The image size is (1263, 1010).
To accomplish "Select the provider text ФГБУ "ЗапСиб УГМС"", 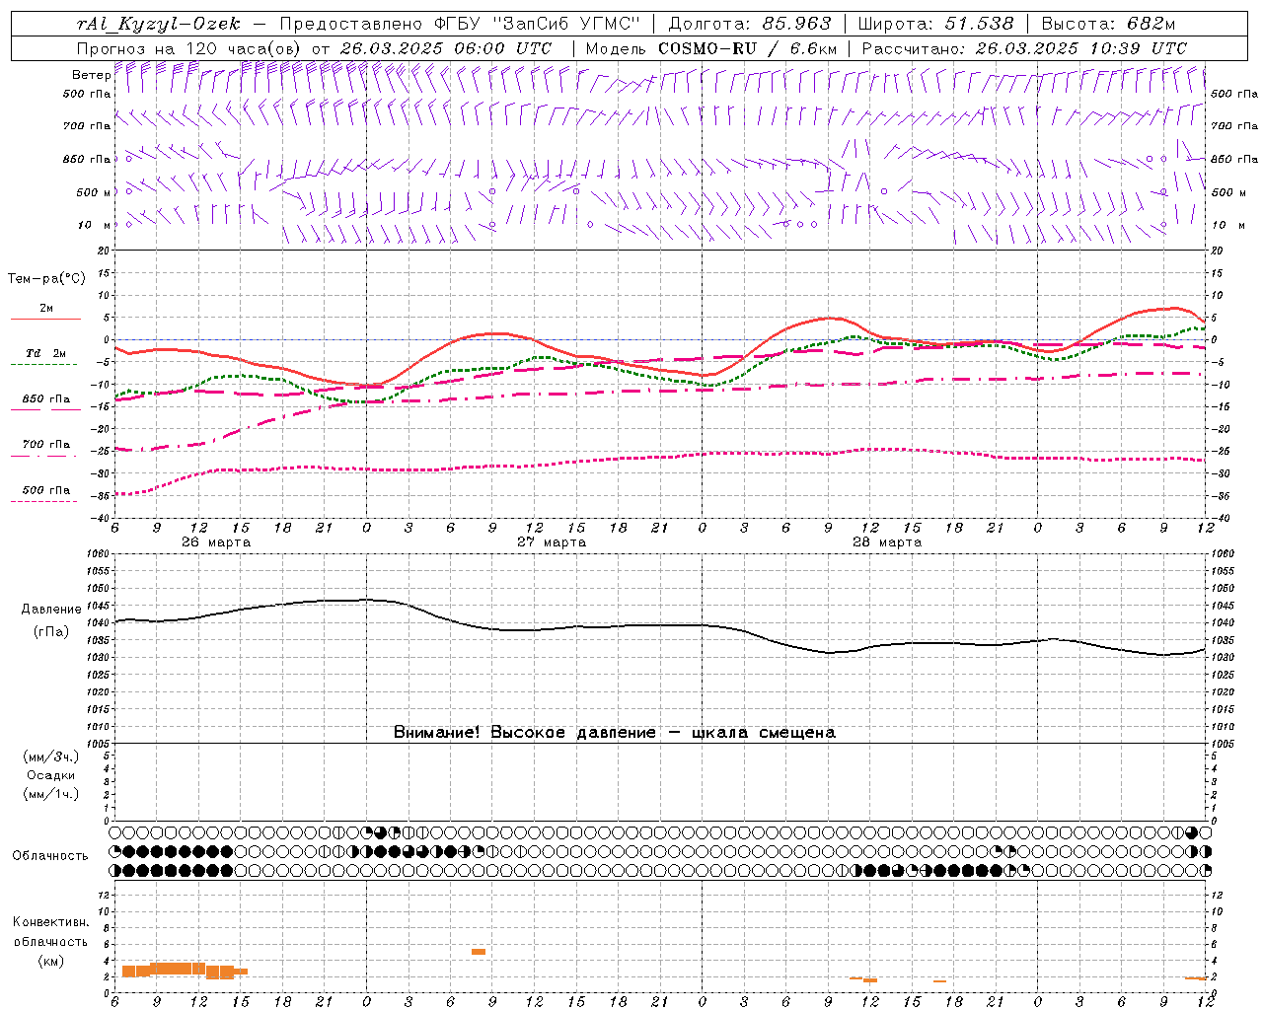I will tap(538, 24).
